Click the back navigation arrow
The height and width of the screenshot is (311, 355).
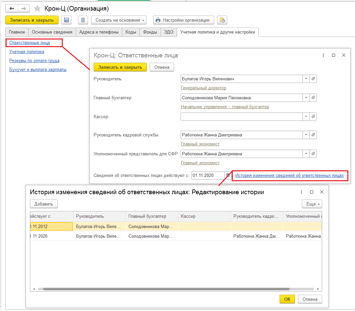pos(12,9)
